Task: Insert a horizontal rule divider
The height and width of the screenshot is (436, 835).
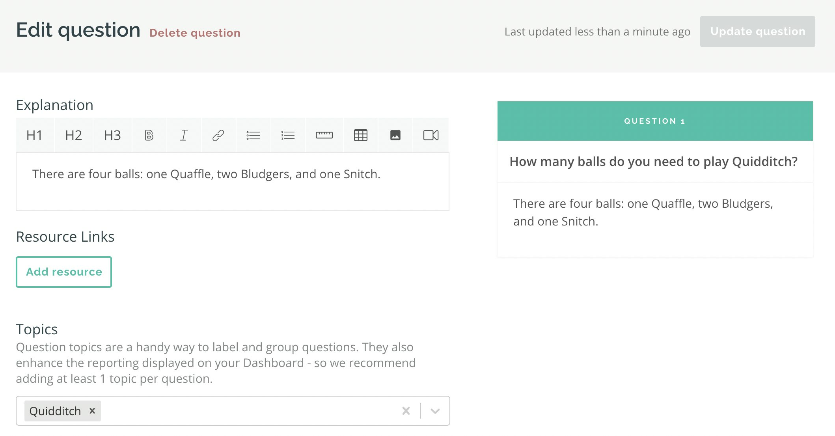Action: coord(324,135)
